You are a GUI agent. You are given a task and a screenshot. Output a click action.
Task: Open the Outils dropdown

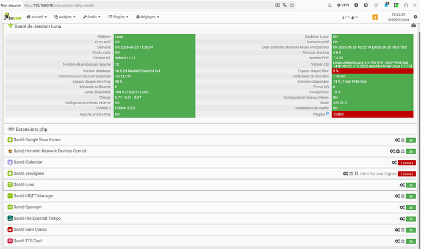tap(92, 17)
